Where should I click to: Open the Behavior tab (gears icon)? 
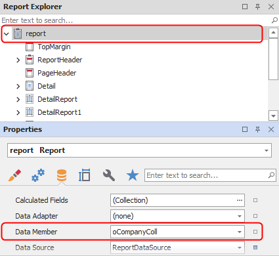38,175
